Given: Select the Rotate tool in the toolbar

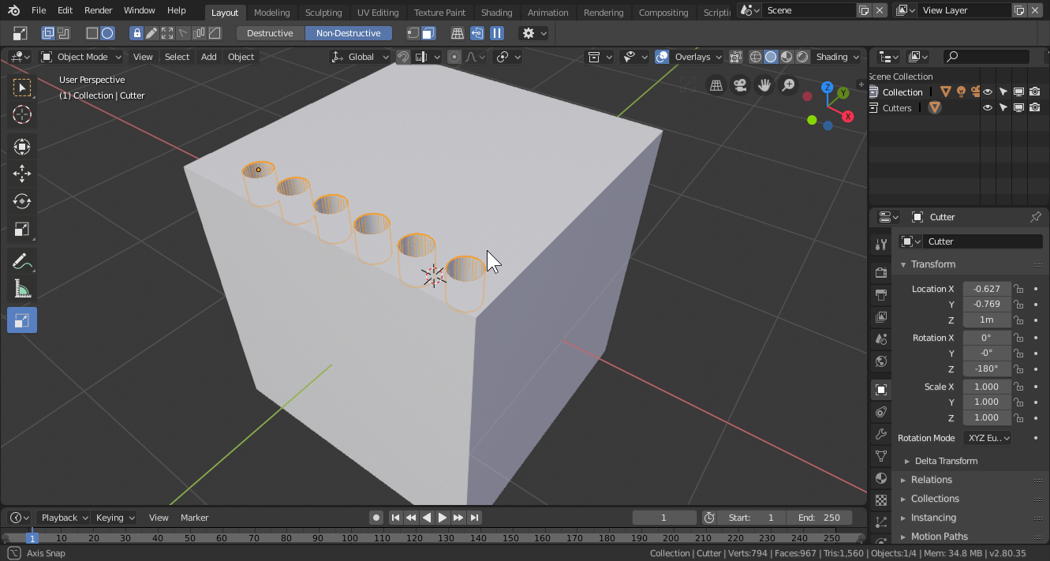Looking at the screenshot, I should click(x=22, y=202).
